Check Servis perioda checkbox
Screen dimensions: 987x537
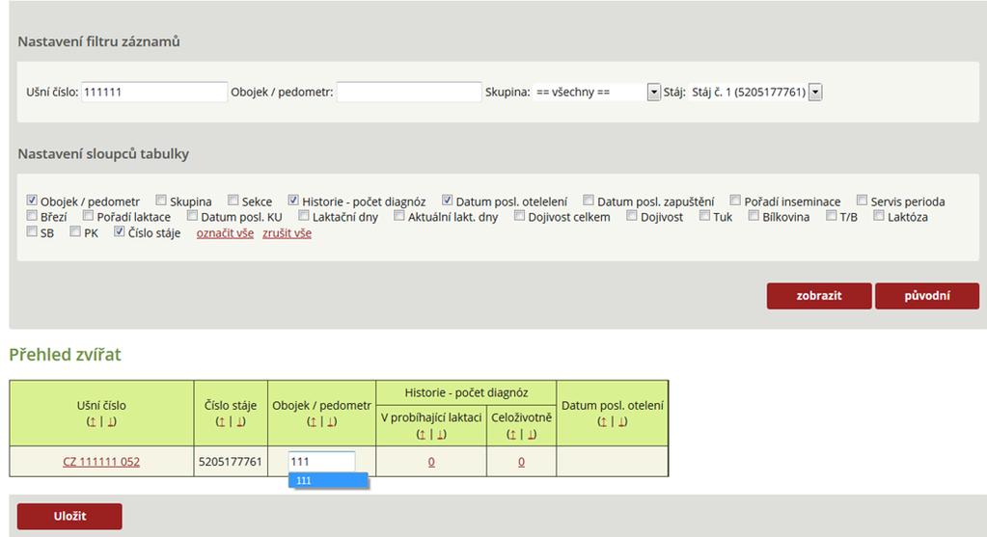(862, 200)
